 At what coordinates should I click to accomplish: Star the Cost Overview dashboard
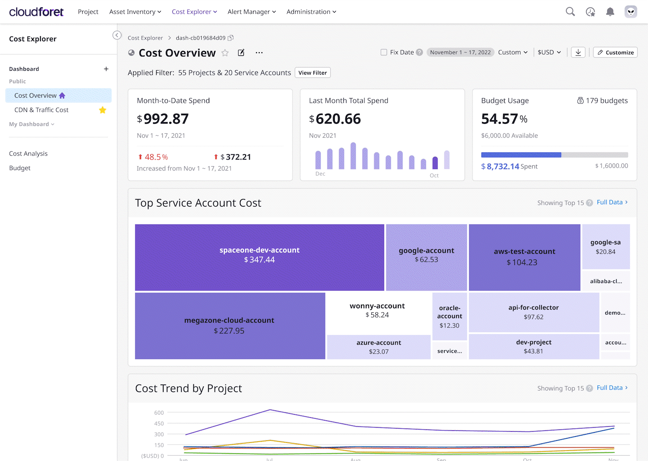click(x=225, y=53)
